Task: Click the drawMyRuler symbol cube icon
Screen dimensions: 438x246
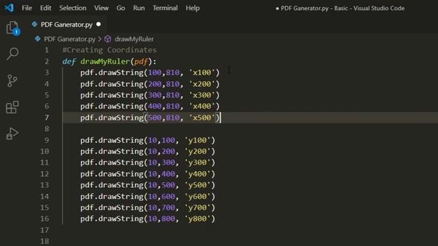Action: click(x=108, y=39)
